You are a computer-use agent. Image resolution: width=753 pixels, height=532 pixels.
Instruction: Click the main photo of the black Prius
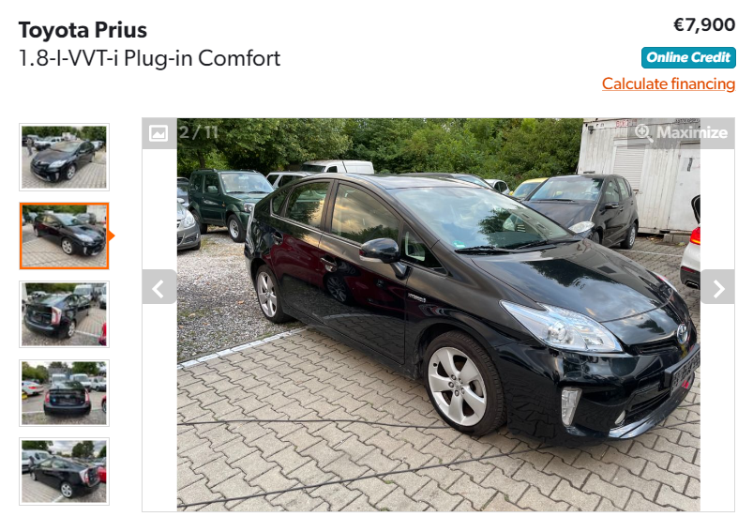[x=439, y=314]
